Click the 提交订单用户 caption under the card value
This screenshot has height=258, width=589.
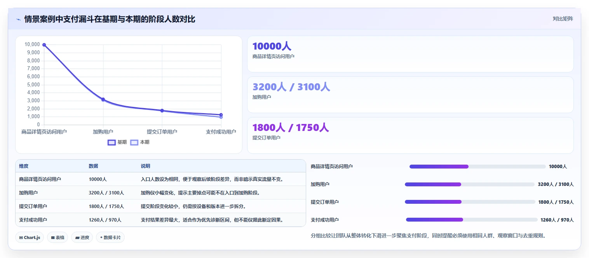267,138
